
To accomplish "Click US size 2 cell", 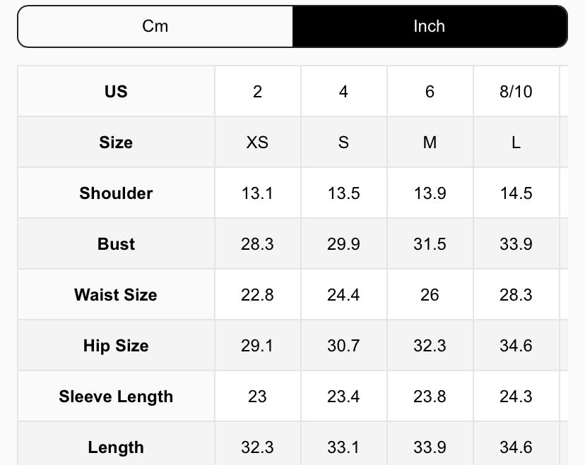I will click(257, 92).
